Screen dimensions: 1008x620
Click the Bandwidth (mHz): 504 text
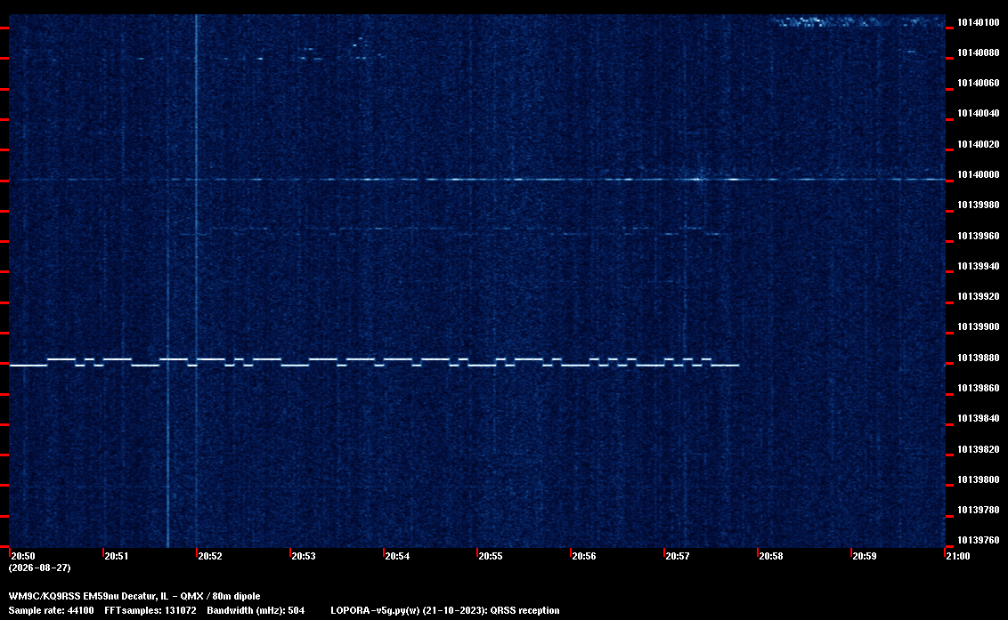coord(256,610)
